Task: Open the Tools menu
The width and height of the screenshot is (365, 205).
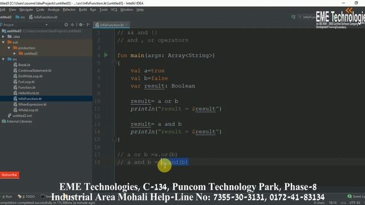Action: pos(103,10)
